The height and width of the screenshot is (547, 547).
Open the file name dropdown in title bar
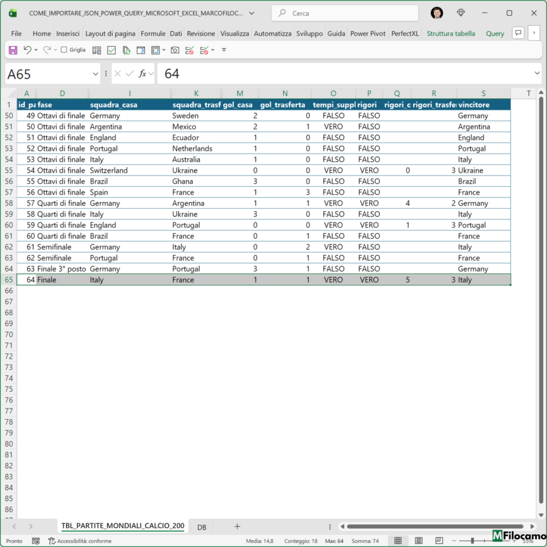click(252, 13)
